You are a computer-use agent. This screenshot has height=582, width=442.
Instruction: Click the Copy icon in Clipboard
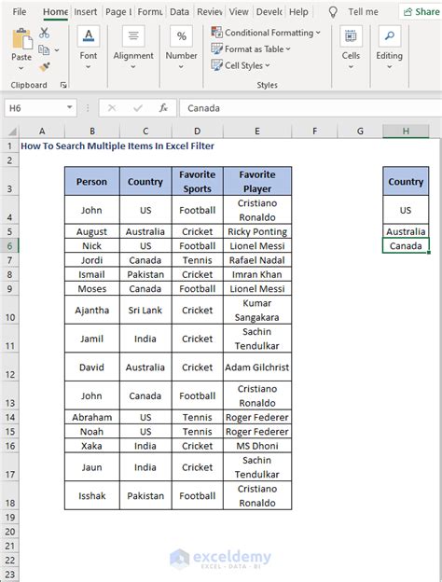44,49
